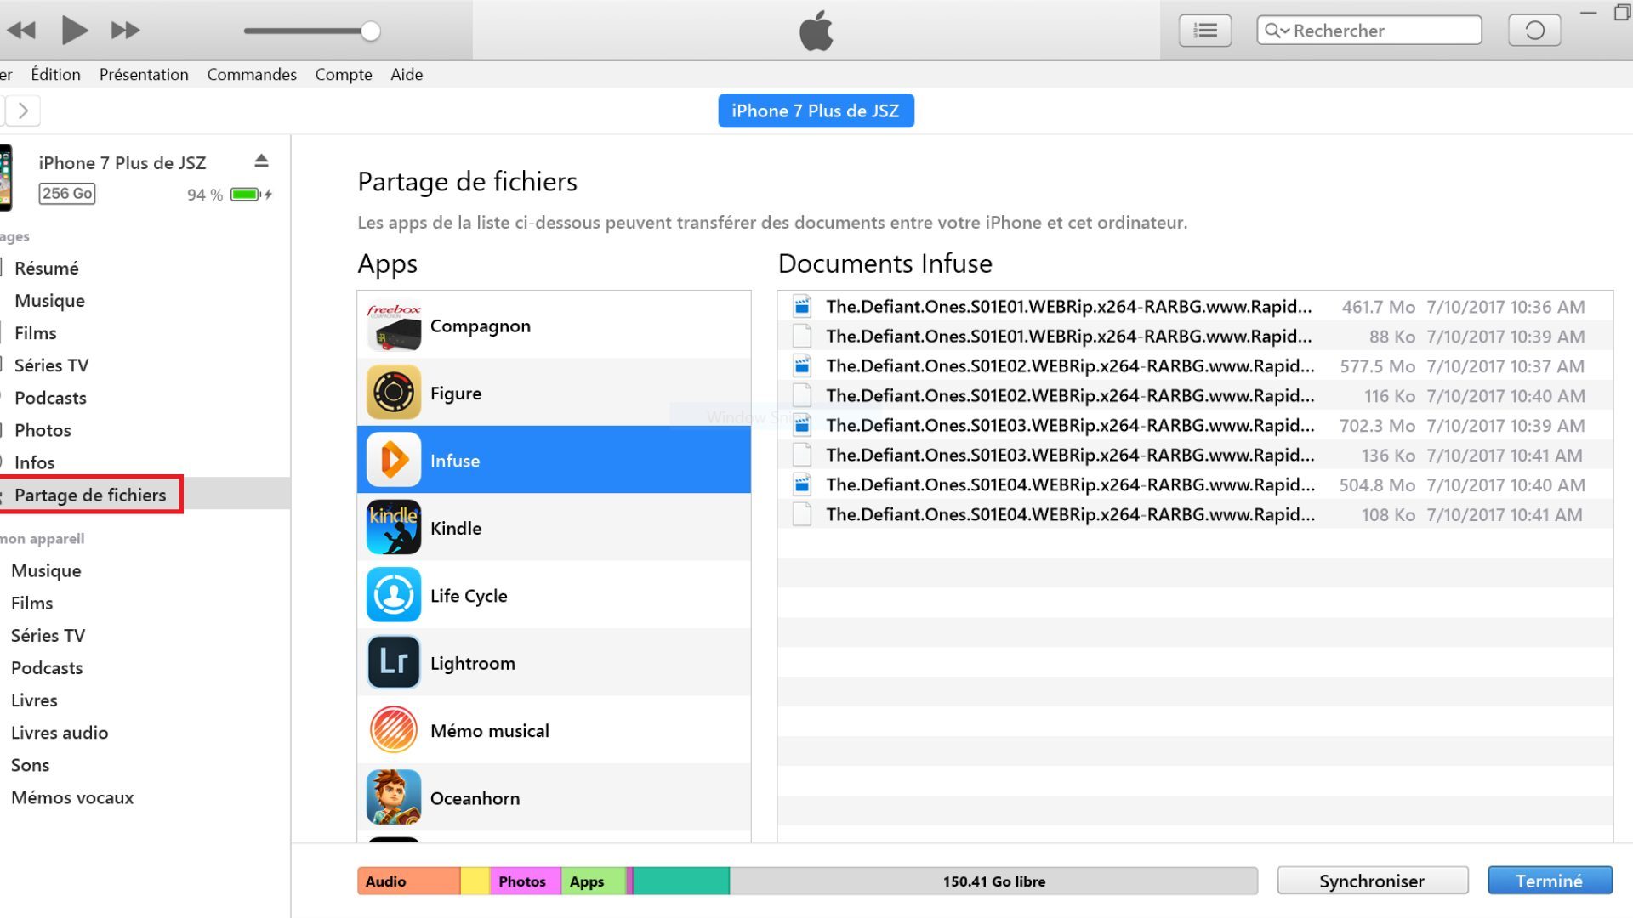Click the rewind playback button
Viewport: 1633px width, 918px height.
21,31
